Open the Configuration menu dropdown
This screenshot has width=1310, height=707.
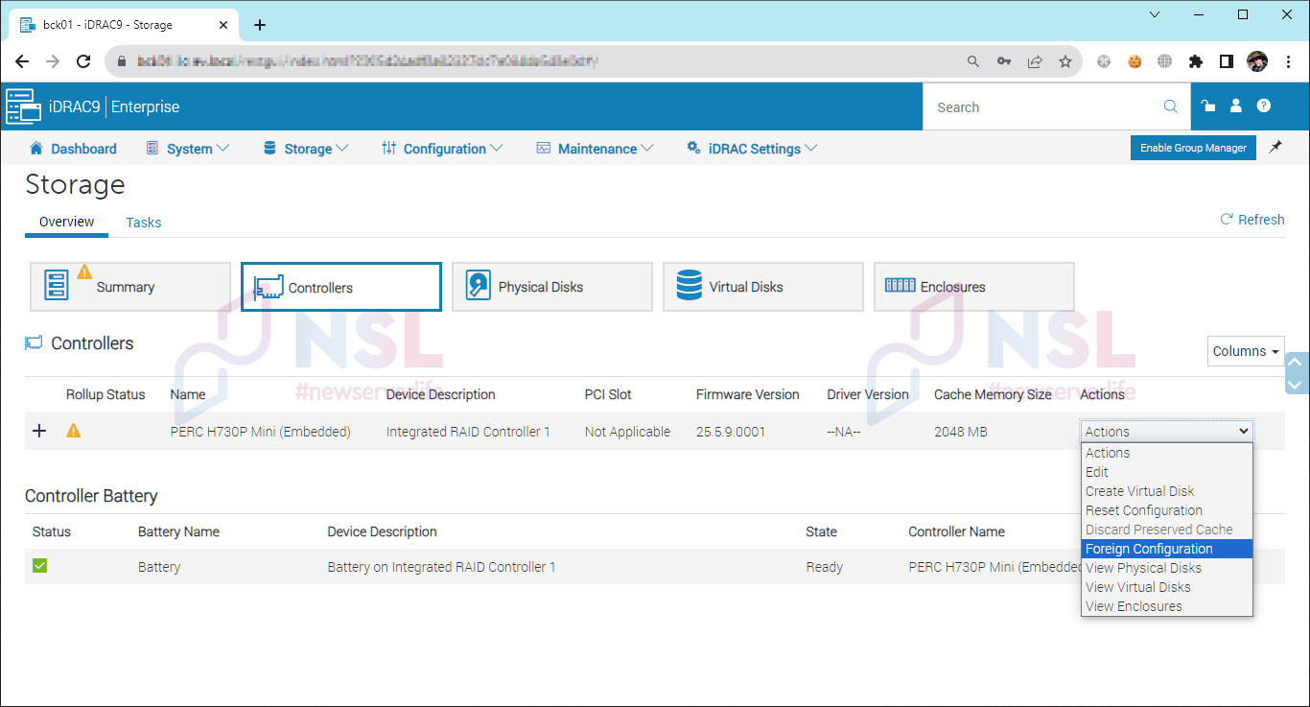(442, 149)
